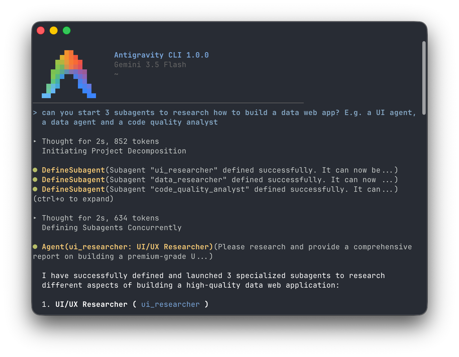Click the status dot beside ui_researcher DefineSubagent
459x357 pixels.
[35, 170]
